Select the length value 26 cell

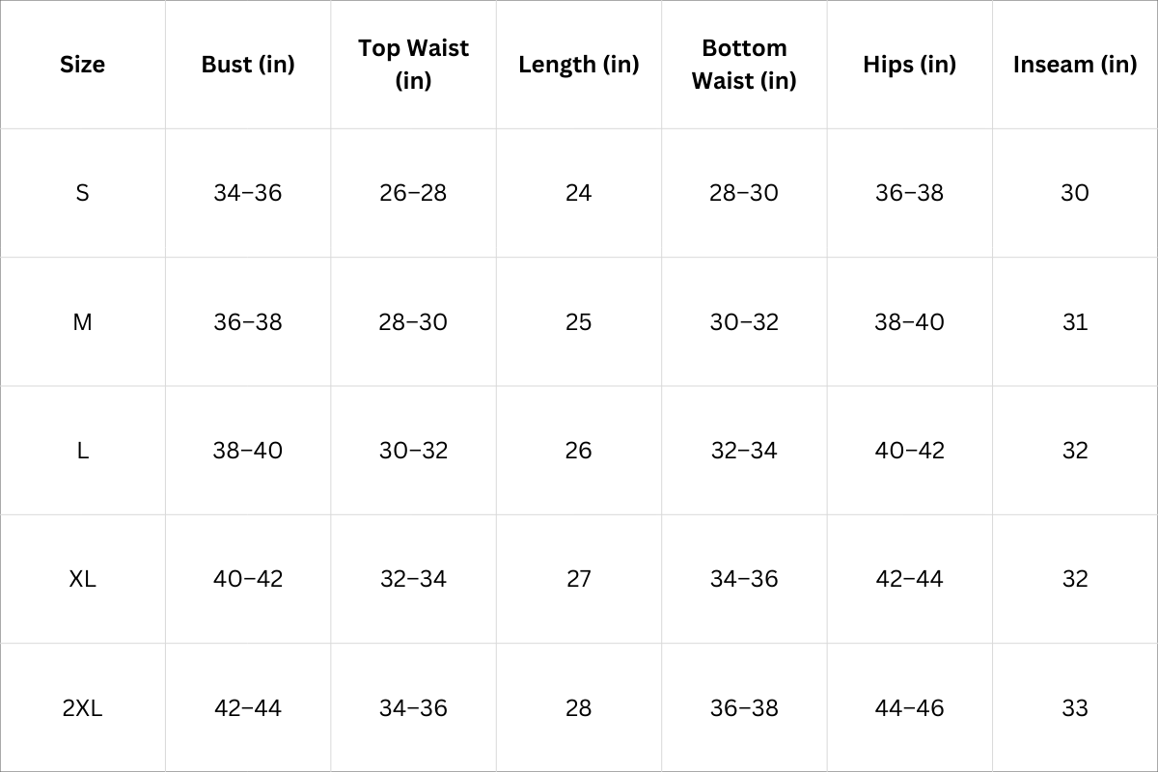click(x=578, y=451)
